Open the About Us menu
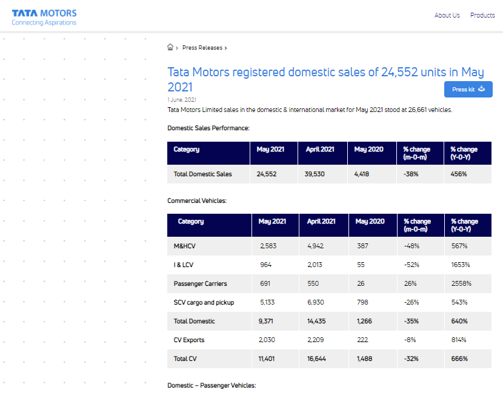This screenshot has width=503, height=396. (x=447, y=16)
